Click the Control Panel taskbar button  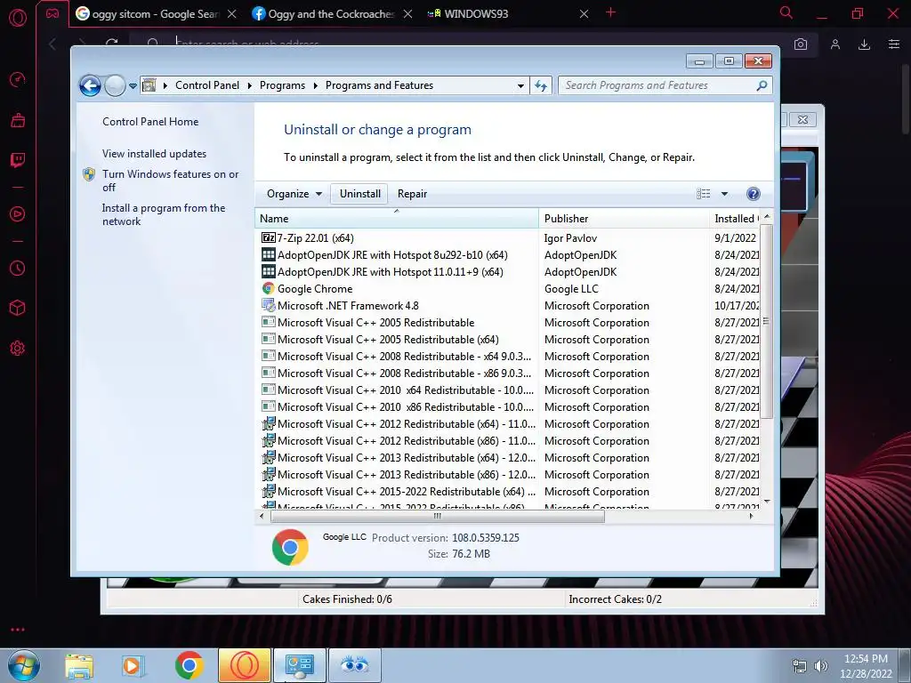pyautogui.click(x=300, y=665)
